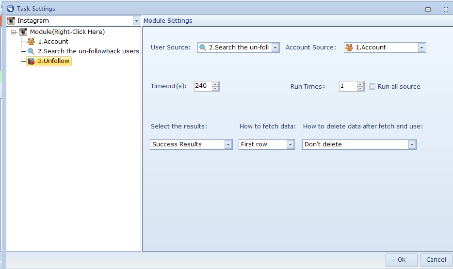Viewport: 453px width, 269px height.
Task: Click the Run Times input field
Action: [x=347, y=86]
